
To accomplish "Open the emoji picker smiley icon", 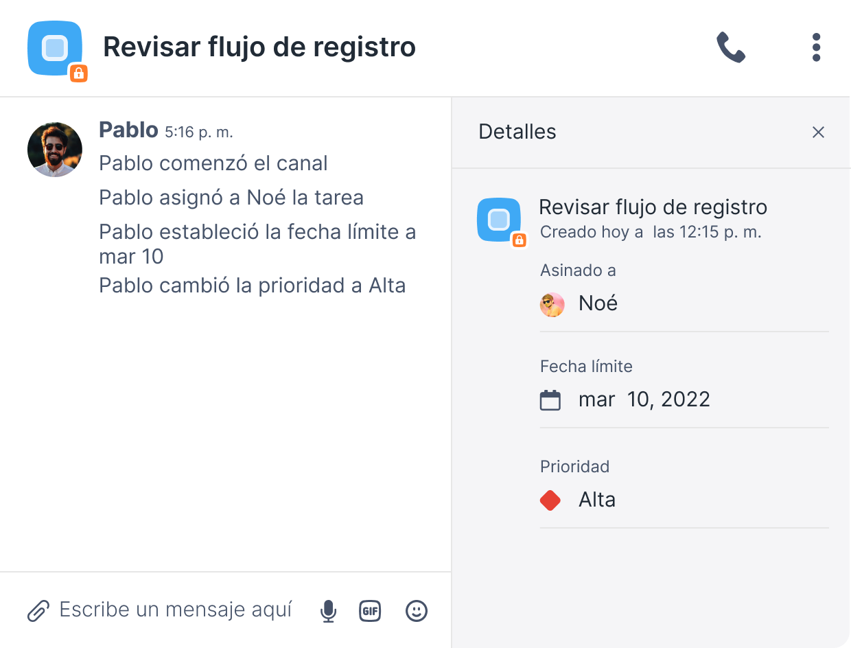I will click(x=416, y=610).
